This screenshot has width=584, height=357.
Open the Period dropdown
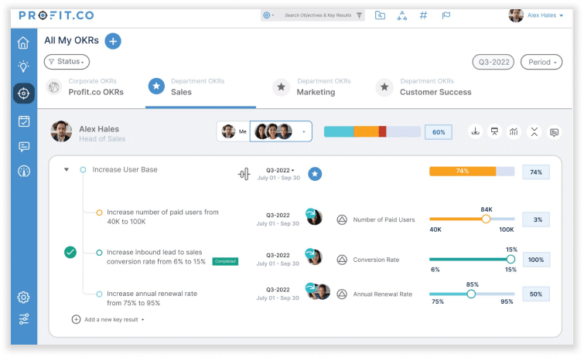[x=541, y=62]
